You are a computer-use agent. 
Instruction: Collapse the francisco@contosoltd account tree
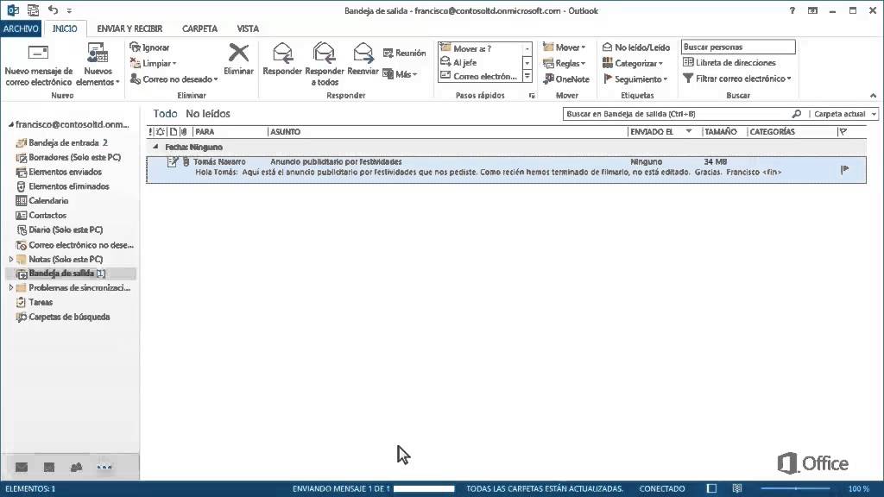pyautogui.click(x=10, y=124)
